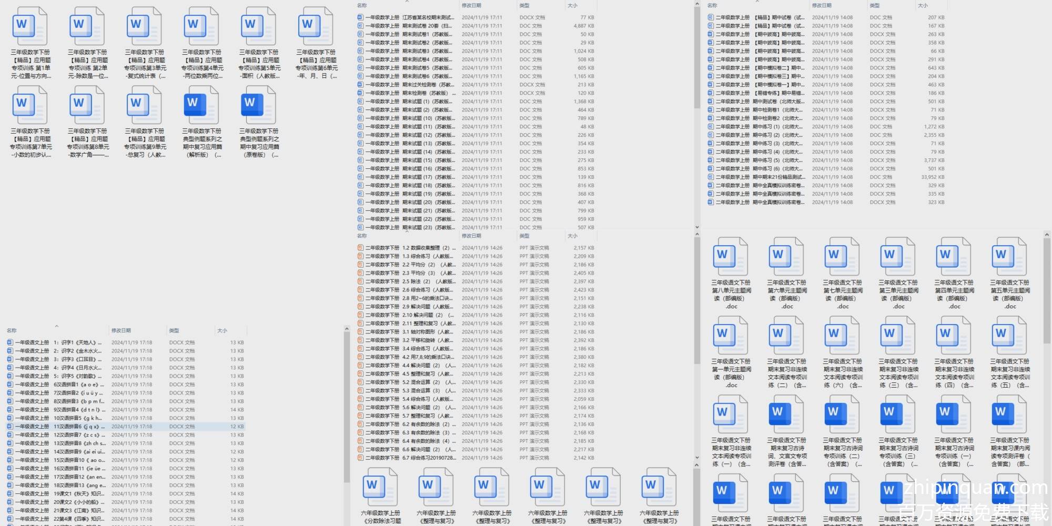Toggle sort arrow above 名称 column in bottom-left list
Viewport: 1052px width, 526px height.
click(56, 326)
